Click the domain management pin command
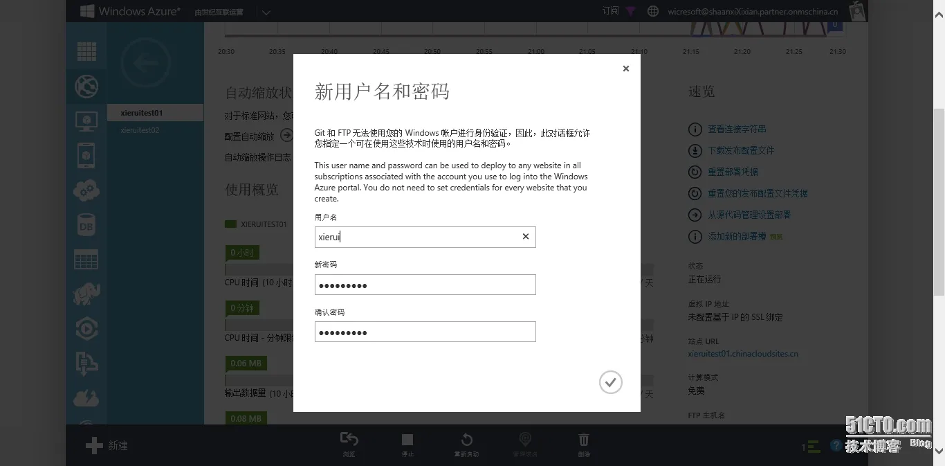The image size is (945, 466). (525, 445)
